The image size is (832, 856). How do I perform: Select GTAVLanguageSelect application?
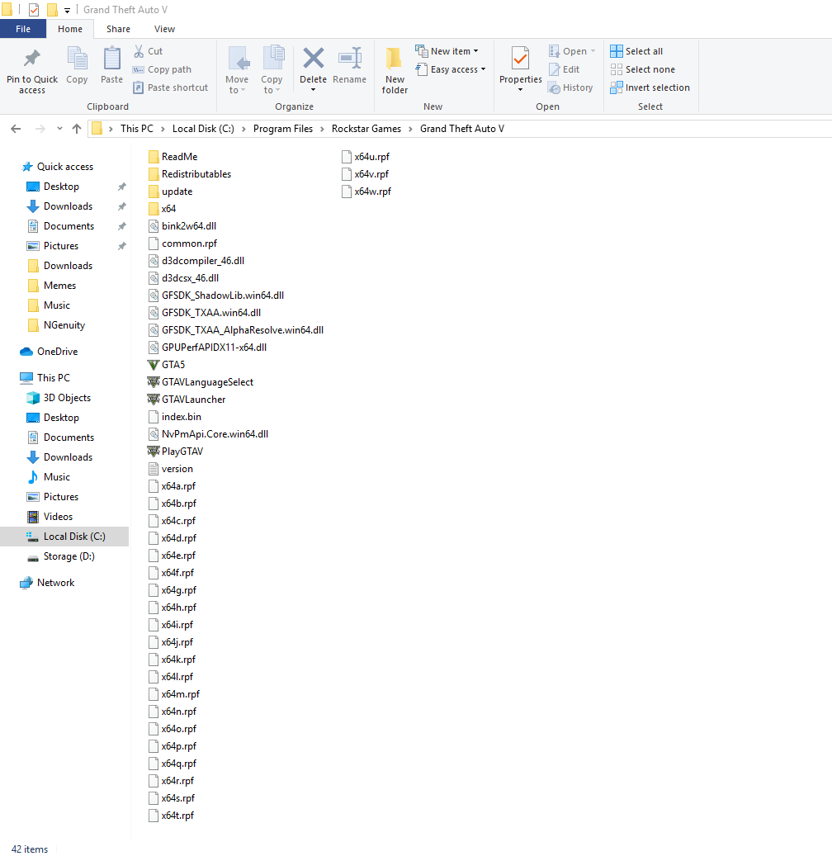(201, 382)
